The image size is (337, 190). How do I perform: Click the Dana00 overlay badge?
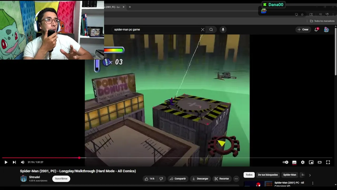click(x=274, y=4)
